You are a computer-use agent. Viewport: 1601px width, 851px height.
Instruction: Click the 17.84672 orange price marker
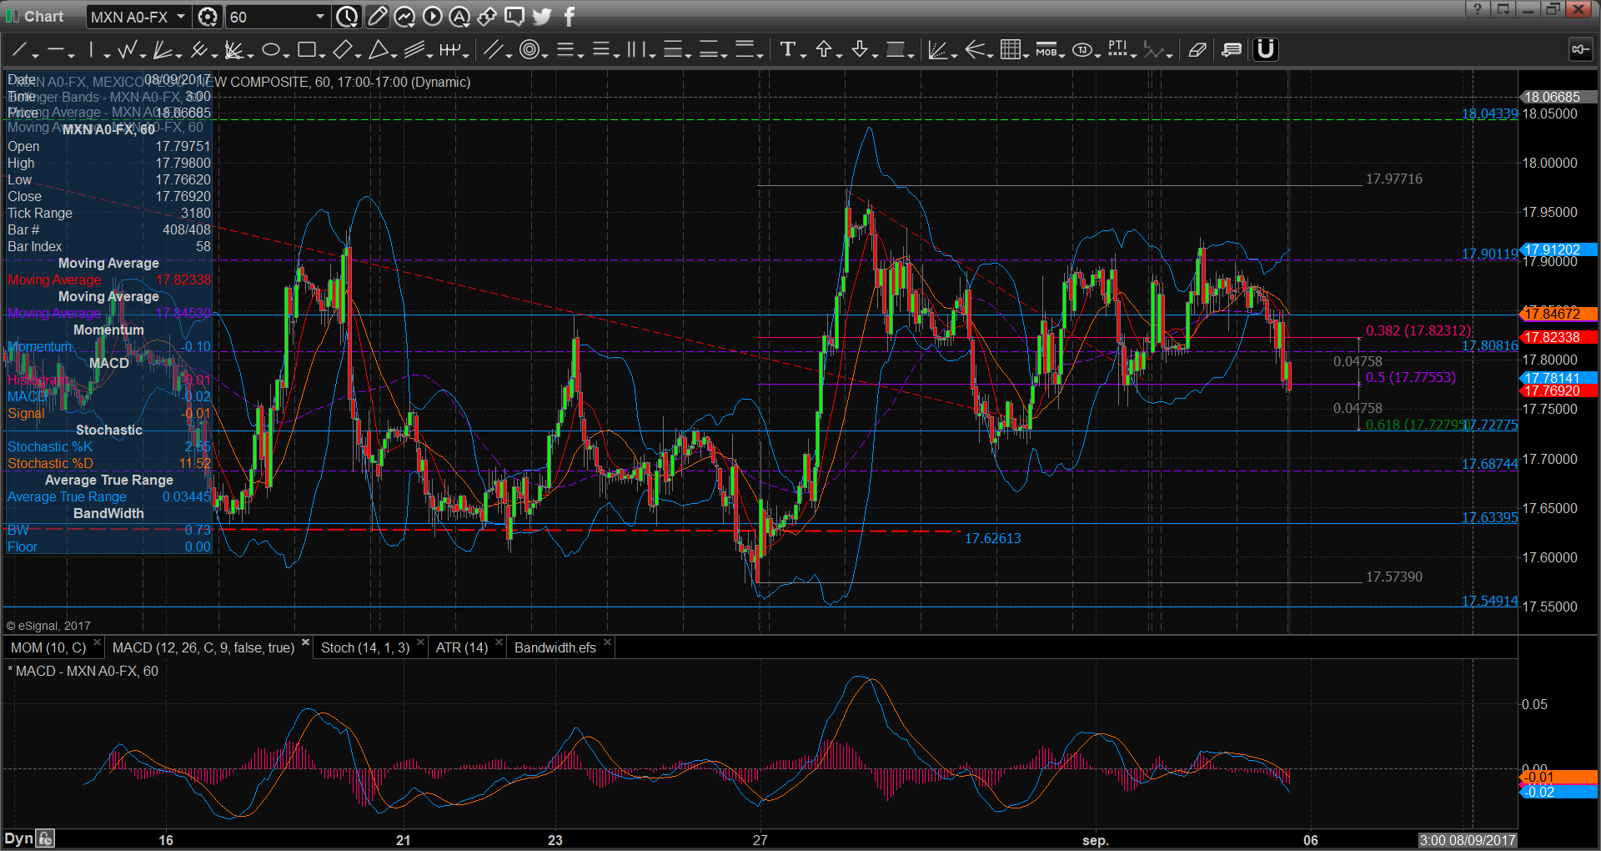pyautogui.click(x=1558, y=314)
